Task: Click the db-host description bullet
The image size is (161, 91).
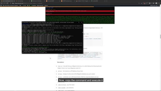Action: pos(70,71)
